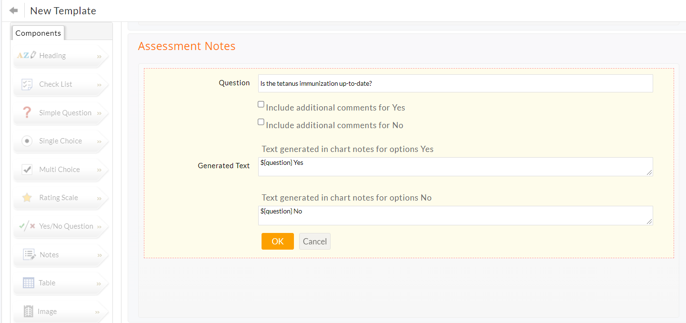
Task: Click the OK button
Action: pos(277,241)
